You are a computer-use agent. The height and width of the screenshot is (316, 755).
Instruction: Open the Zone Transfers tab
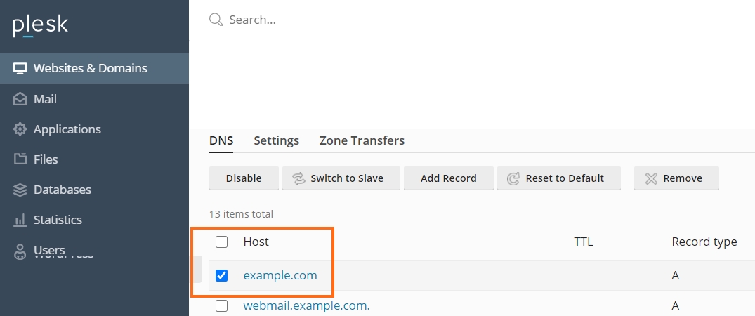362,140
